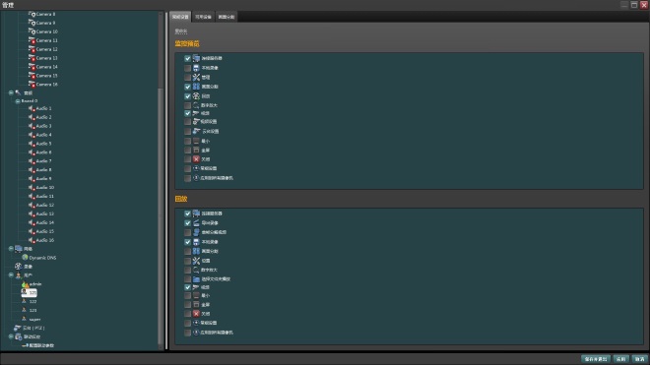
Task: Click the fullscreen window icon in live view section
Action: coord(196,150)
